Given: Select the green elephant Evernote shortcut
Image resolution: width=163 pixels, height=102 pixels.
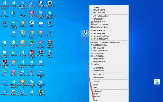Looking at the screenshot, I should coord(32,43).
